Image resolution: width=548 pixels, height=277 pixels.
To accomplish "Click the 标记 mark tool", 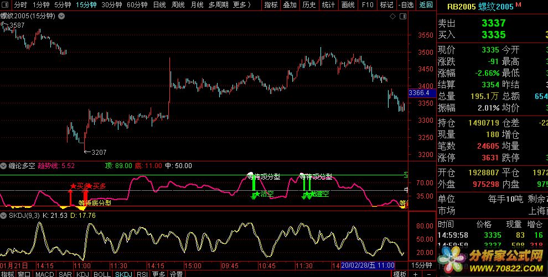I will [x=386, y=5].
